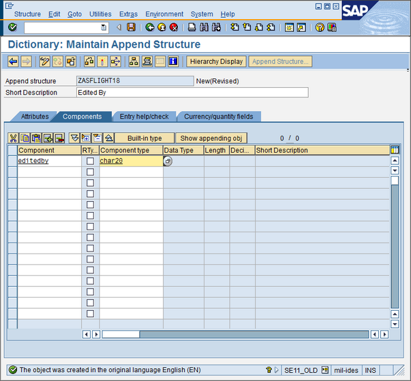Image resolution: width=411 pixels, height=381 pixels.
Task: Open command field history dropdown
Action: [104, 27]
